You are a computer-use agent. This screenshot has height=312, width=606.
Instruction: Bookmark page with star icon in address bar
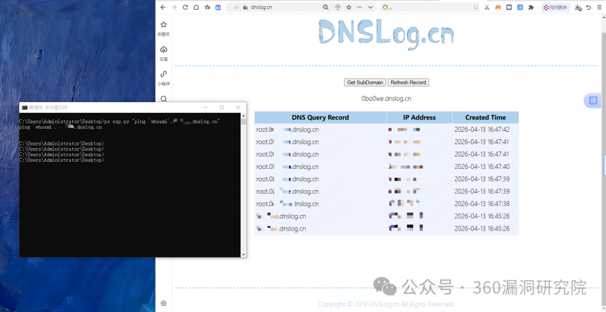(x=349, y=7)
